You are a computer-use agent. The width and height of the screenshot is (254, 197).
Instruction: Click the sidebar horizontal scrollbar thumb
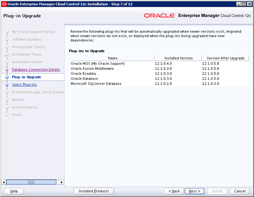coord(31,182)
